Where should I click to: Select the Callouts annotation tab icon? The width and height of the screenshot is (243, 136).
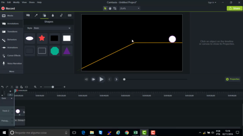tap(28, 15)
